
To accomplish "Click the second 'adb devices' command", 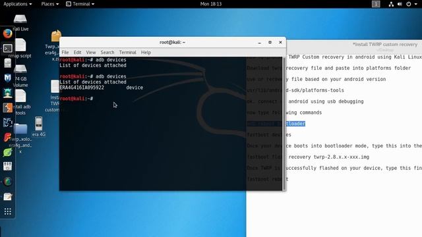I will point(111,76).
